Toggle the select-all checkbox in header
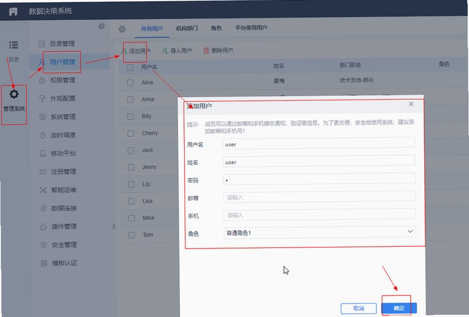 click(130, 67)
